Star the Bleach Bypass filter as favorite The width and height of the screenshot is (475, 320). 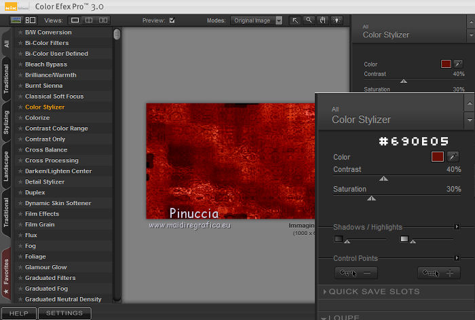20,65
